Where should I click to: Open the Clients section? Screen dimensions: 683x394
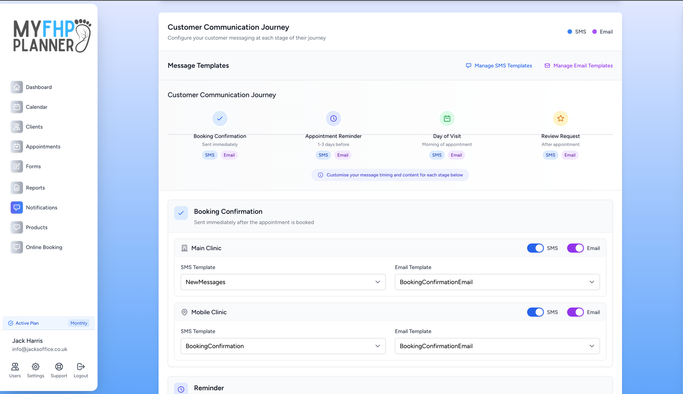(34, 127)
